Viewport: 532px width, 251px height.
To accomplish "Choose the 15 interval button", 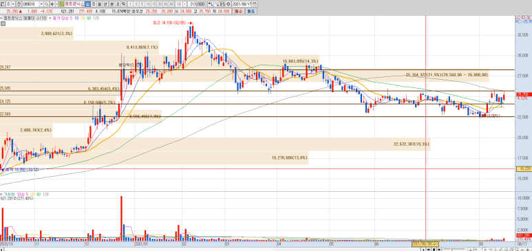I will point(153,4).
